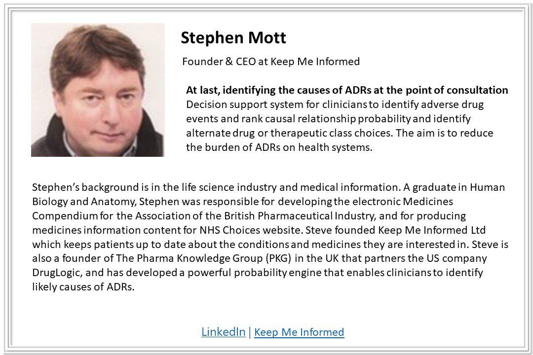Click the bold ADRs headline sentence
Image resolution: width=533 pixels, height=355 pixels.
[347, 90]
